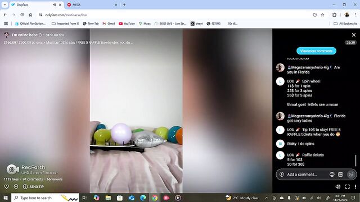Image resolution: width=360 pixels, height=202 pixels.
Task: Open the Gmail bookmark
Action: coord(109,24)
